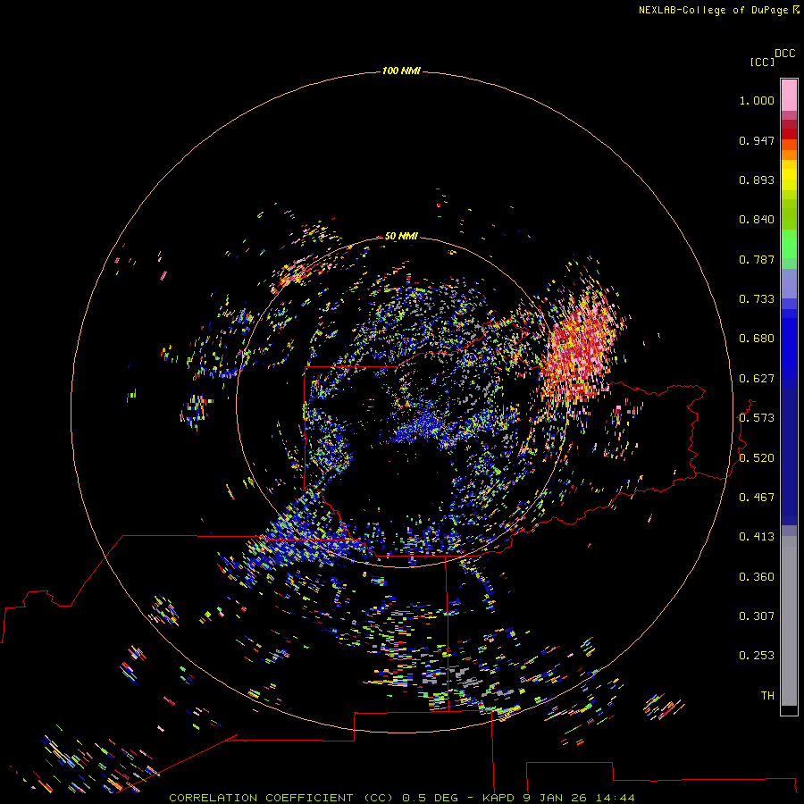This screenshot has height=804, width=804.
Task: Click the 0.733 legend value
Action: click(x=757, y=299)
